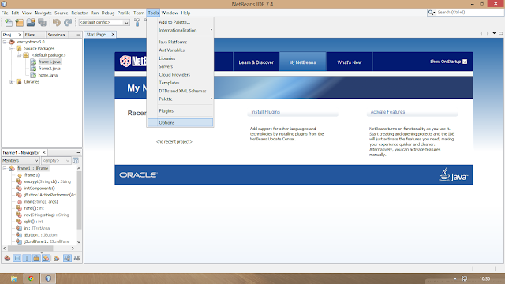
Task: Click the Install Plugins link
Action: [x=265, y=112]
